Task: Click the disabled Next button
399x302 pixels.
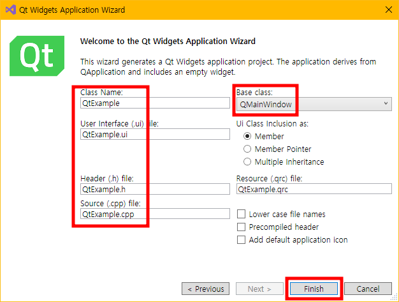Action: pyautogui.click(x=259, y=289)
